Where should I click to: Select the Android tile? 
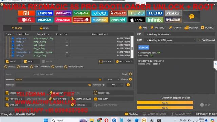[x=118, y=20]
